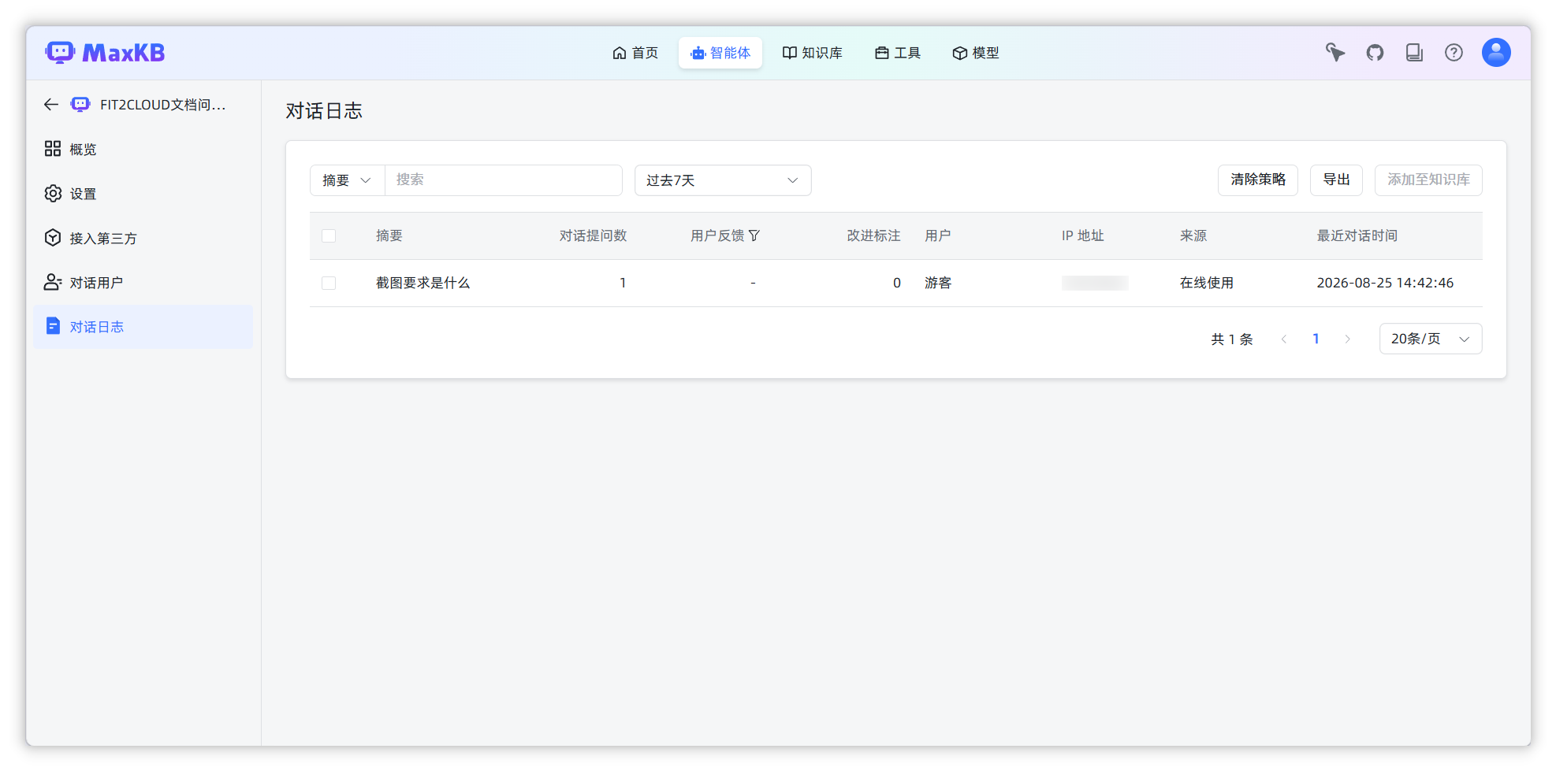Click the timestamp 2026-08-25 14:42:46
The height and width of the screenshot is (771, 1556).
coord(1385,283)
